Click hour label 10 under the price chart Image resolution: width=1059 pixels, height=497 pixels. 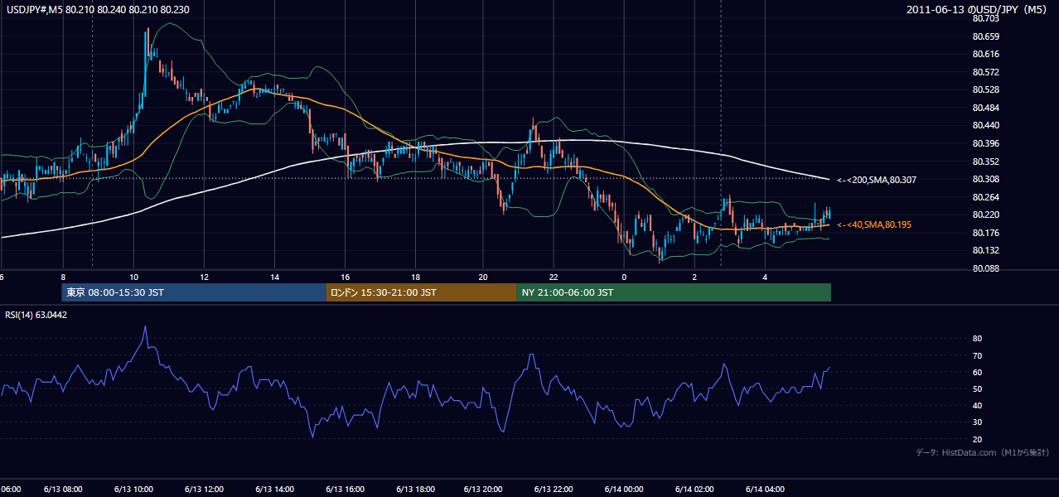coord(133,277)
